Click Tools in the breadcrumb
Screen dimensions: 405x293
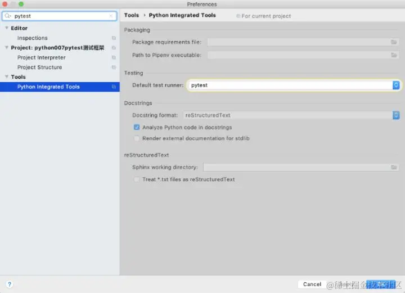[132, 15]
